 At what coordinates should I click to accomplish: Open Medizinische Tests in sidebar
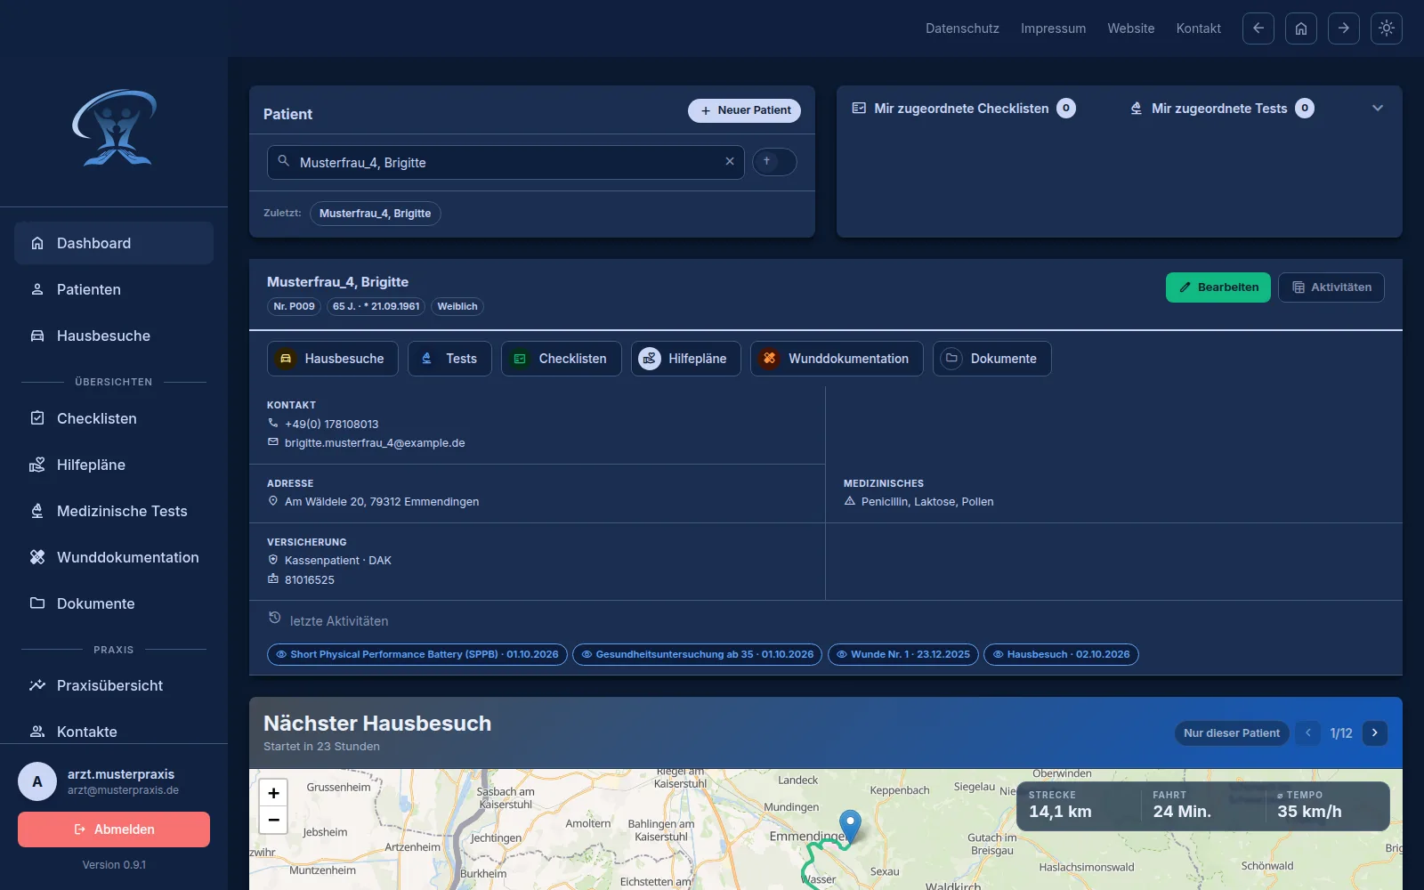click(x=114, y=511)
